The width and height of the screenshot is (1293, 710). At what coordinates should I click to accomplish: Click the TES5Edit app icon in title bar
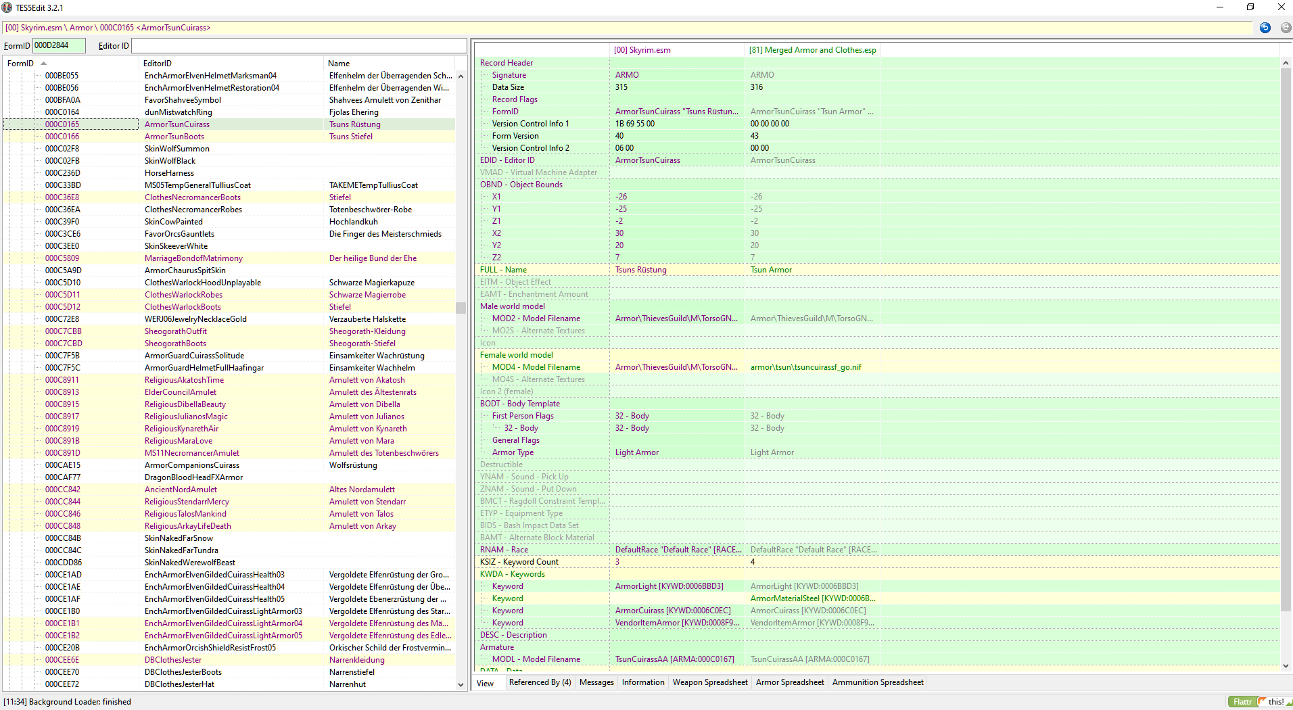click(7, 7)
